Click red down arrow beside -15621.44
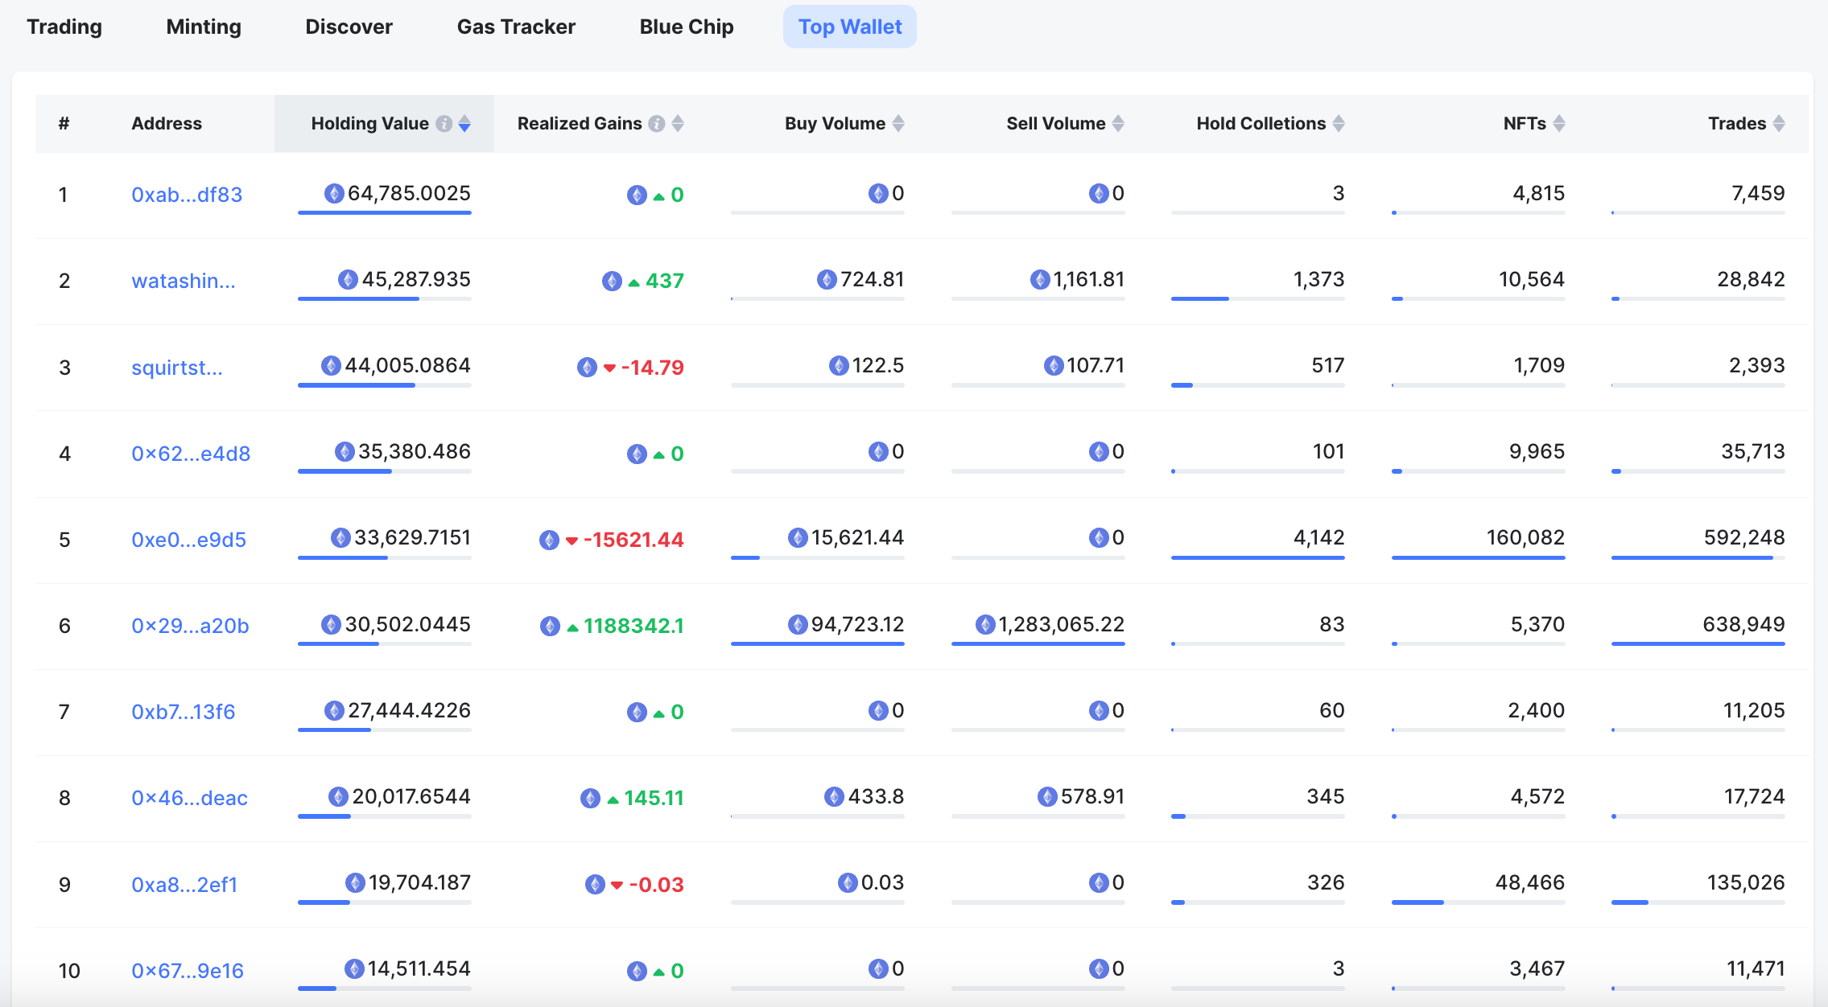Viewport: 1828px width, 1007px height. [572, 540]
